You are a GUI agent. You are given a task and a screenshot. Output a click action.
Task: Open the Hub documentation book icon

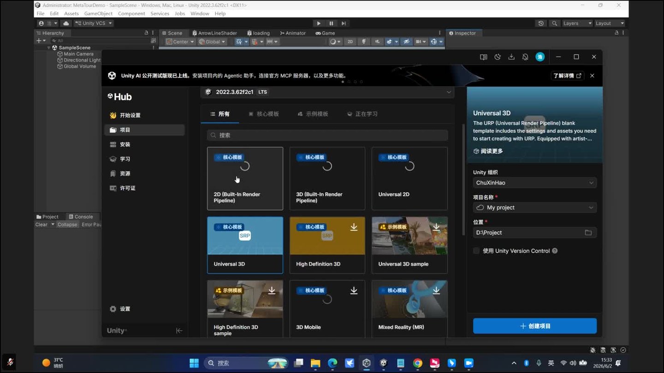483,57
